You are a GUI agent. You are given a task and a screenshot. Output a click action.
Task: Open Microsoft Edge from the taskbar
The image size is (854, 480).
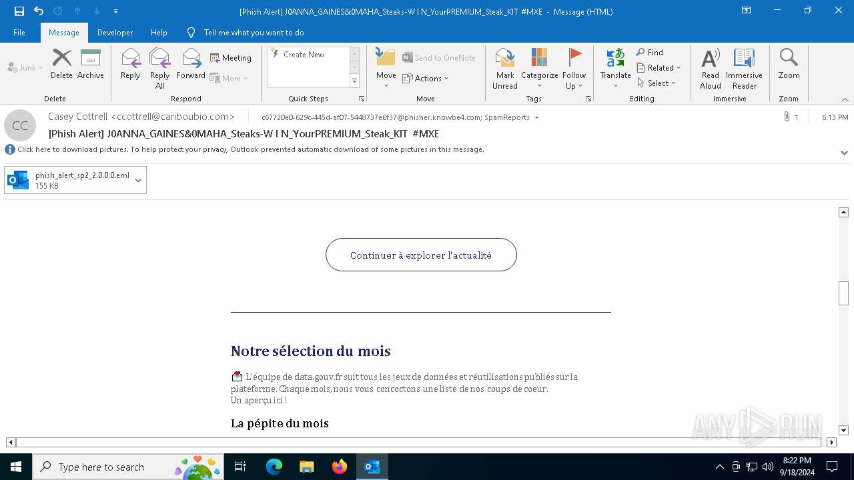(x=274, y=467)
